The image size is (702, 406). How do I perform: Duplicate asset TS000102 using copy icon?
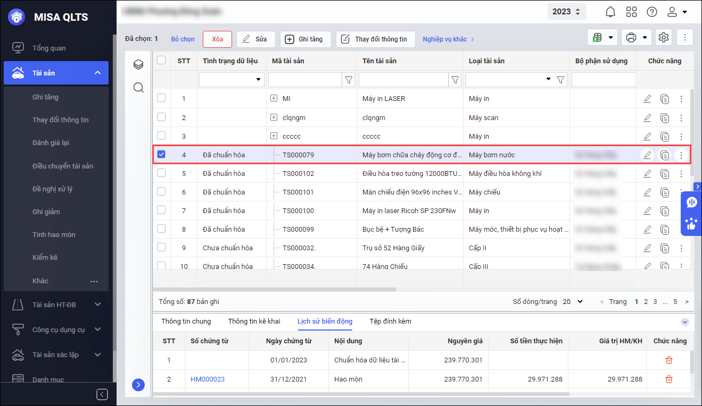pyautogui.click(x=664, y=174)
